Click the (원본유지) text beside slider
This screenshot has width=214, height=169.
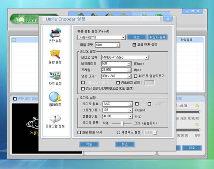click(149, 123)
